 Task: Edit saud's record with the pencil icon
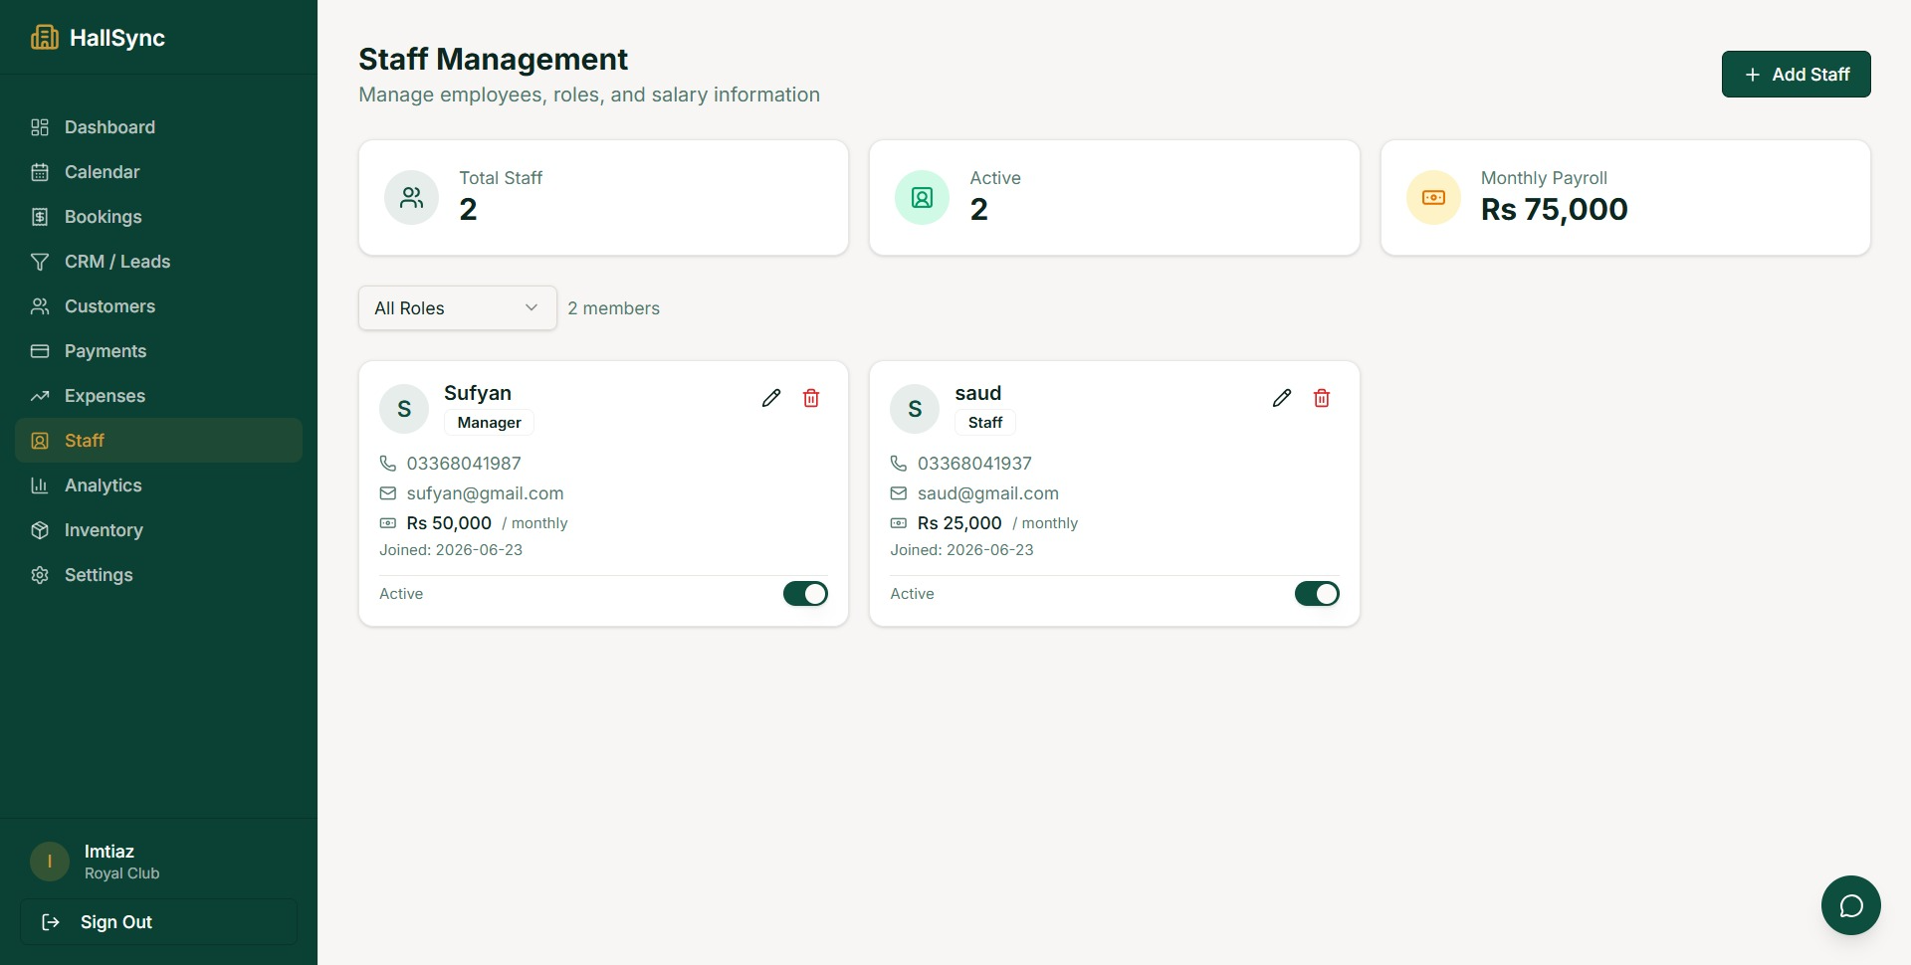point(1282,398)
